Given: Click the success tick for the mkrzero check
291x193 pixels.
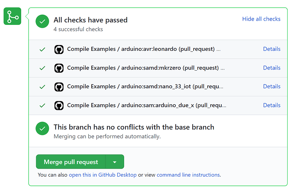Looking at the screenshot, I should (42, 68).
